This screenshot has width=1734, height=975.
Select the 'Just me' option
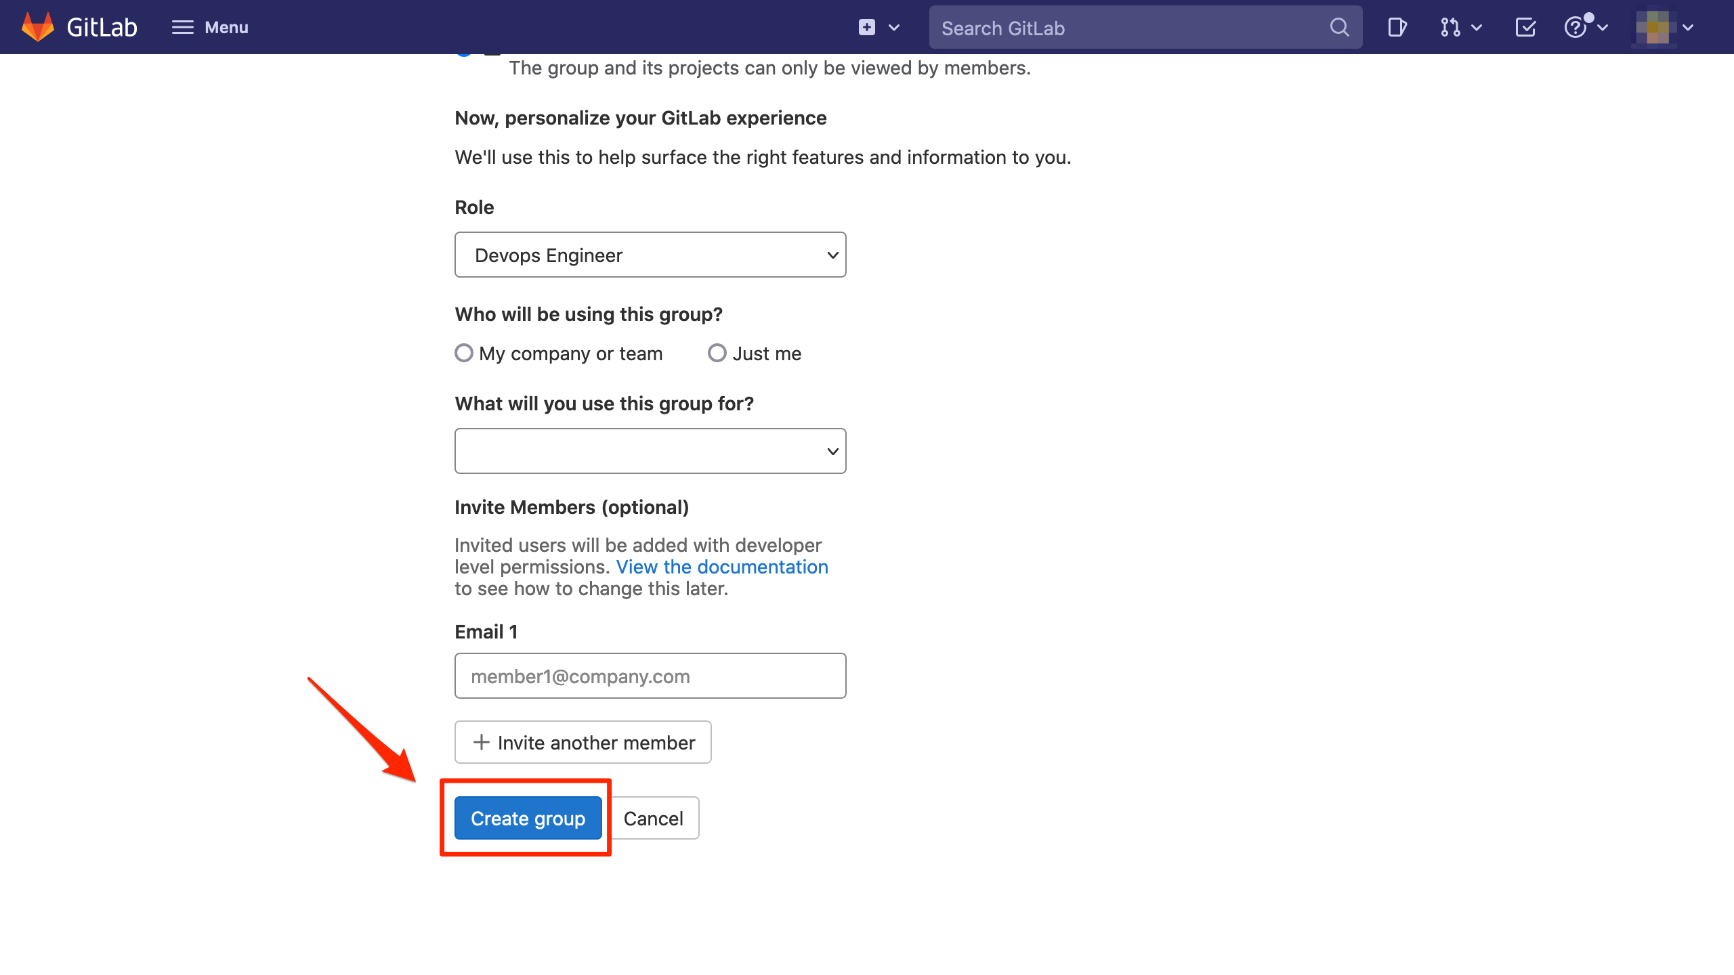point(717,353)
